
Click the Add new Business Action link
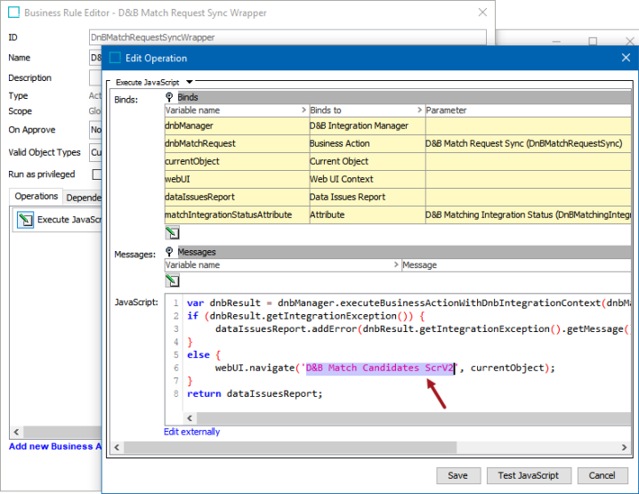[x=55, y=446]
